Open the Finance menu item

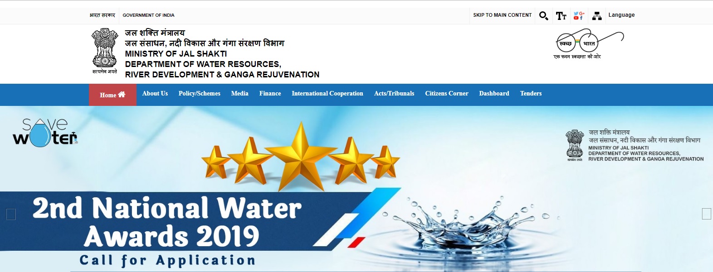(x=270, y=94)
